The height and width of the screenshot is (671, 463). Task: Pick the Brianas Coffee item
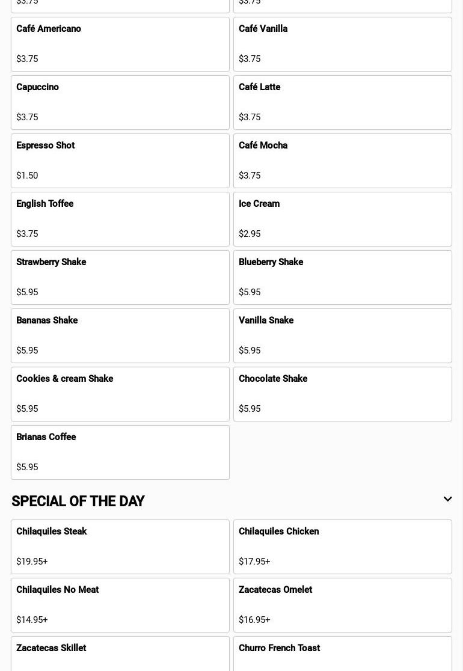(x=120, y=452)
